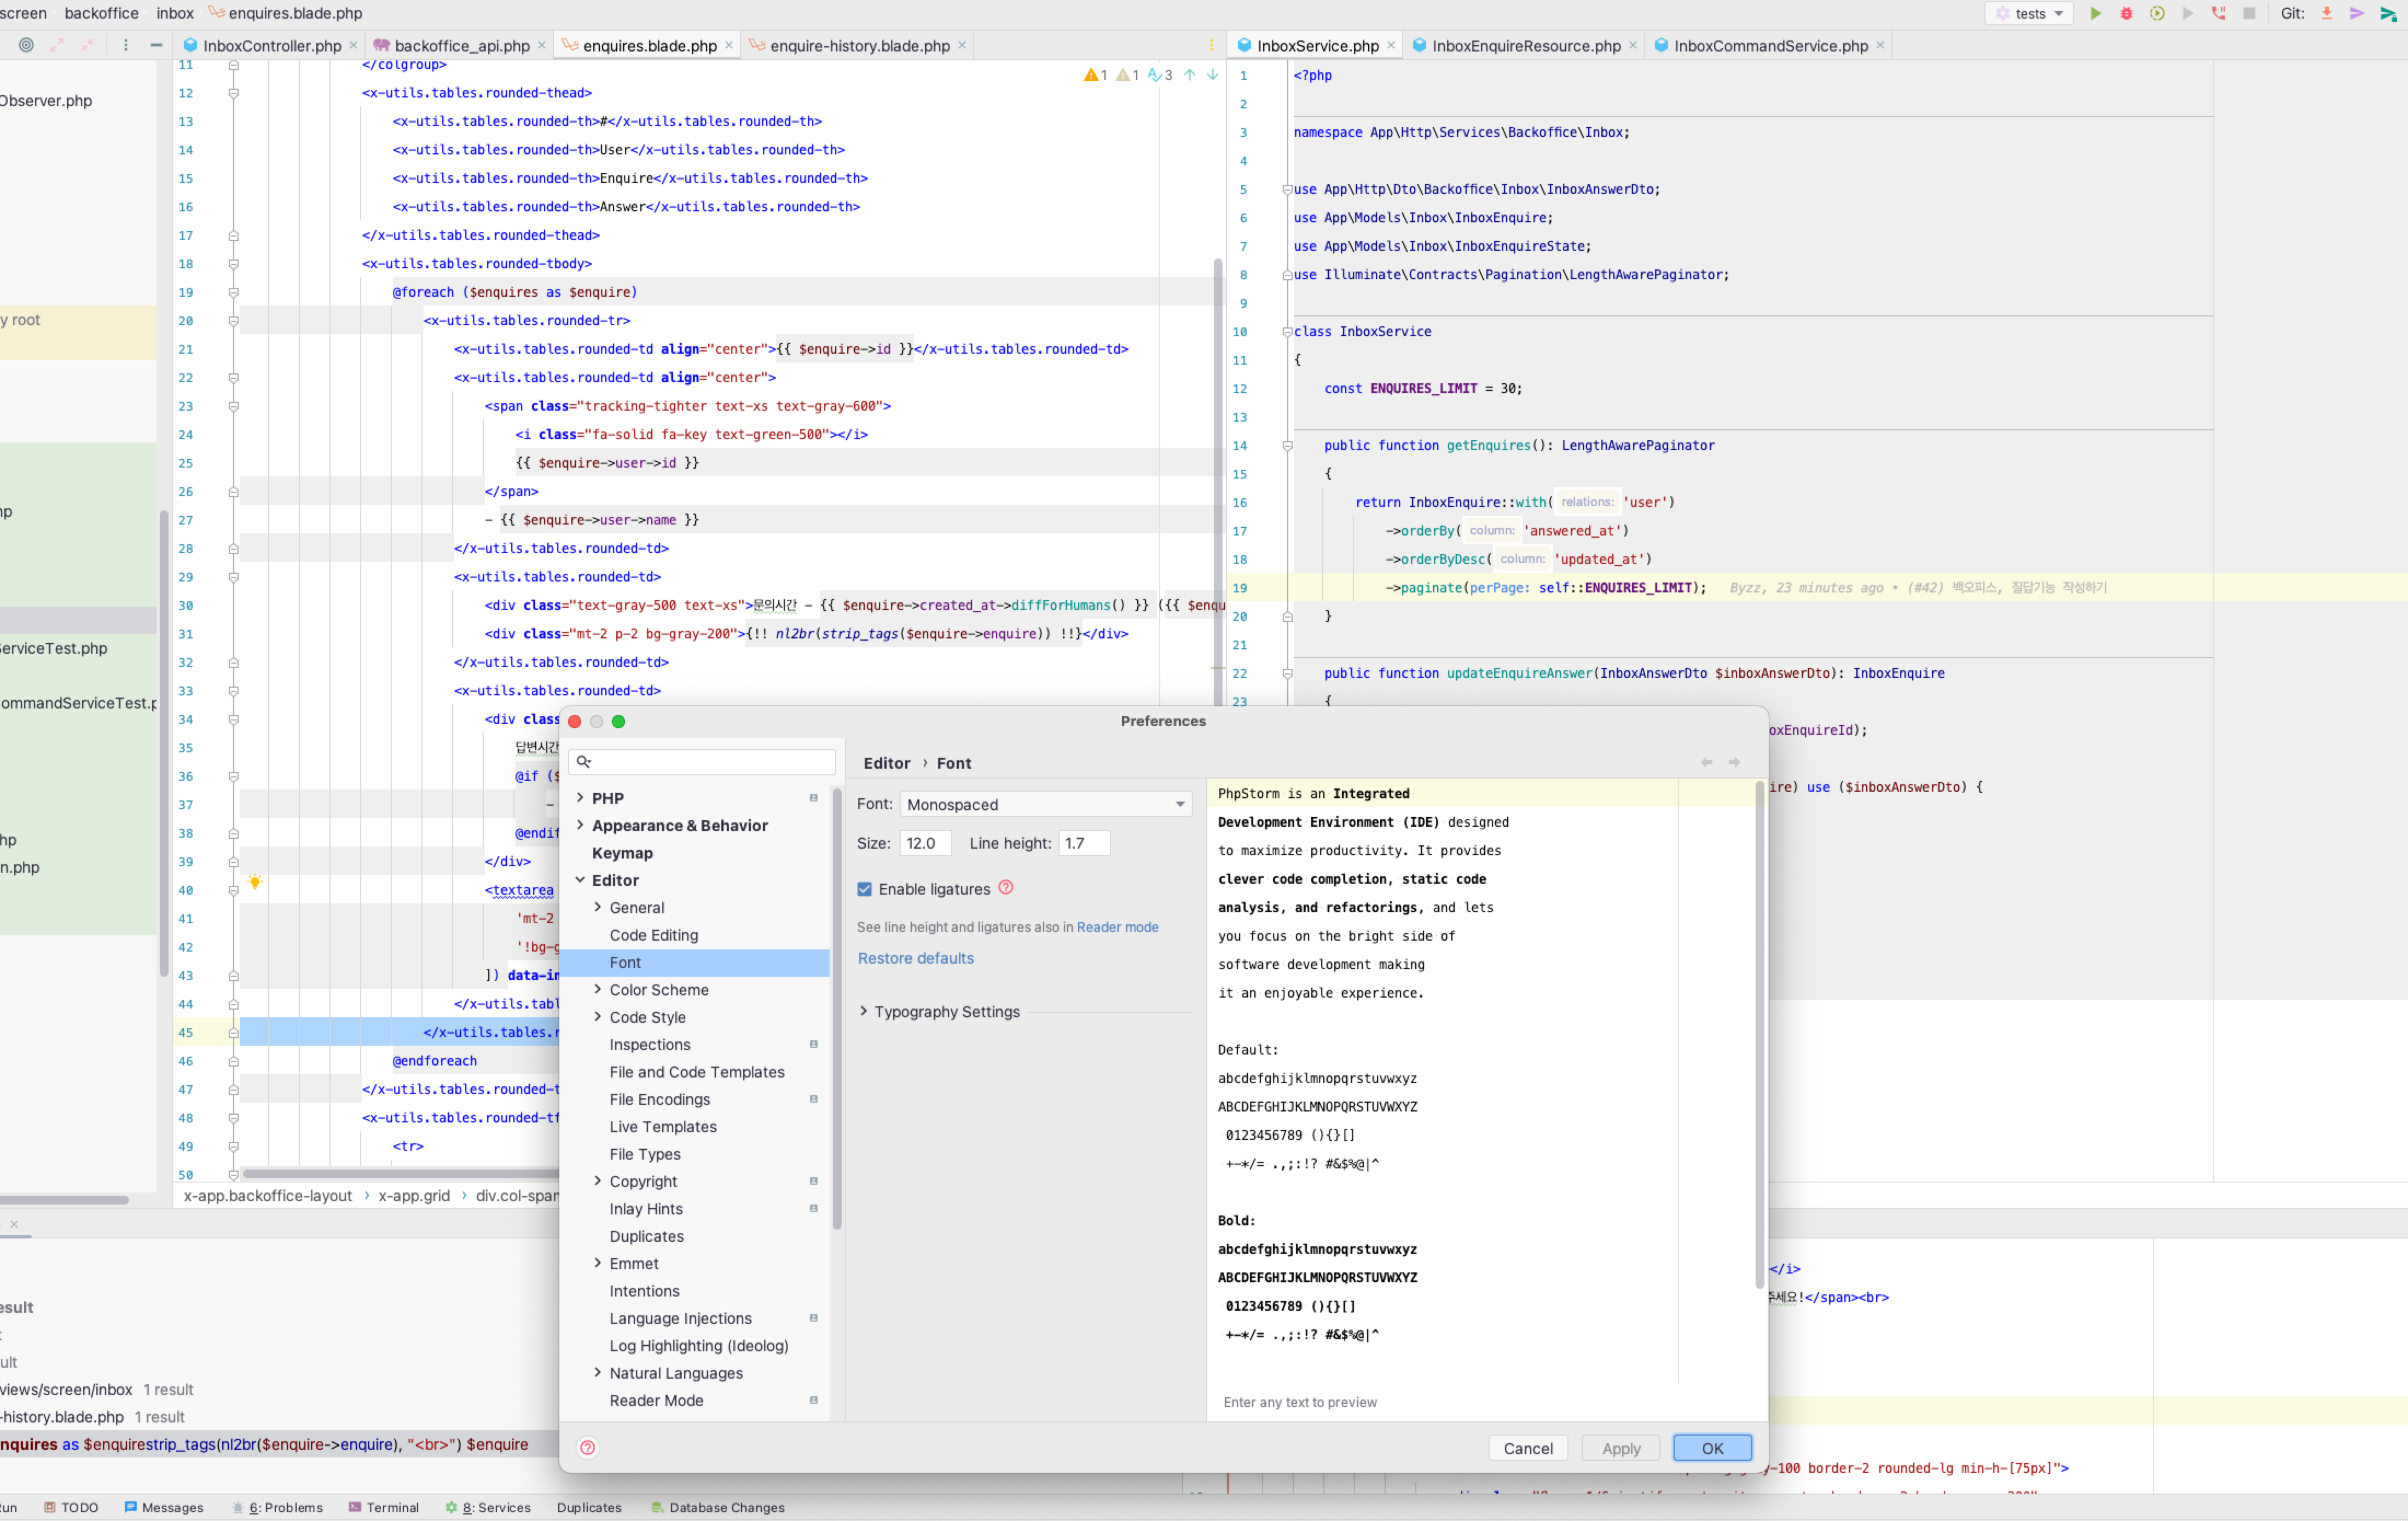The height and width of the screenshot is (1521, 2408).
Task: Click the Preferences search field
Action: 710,763
